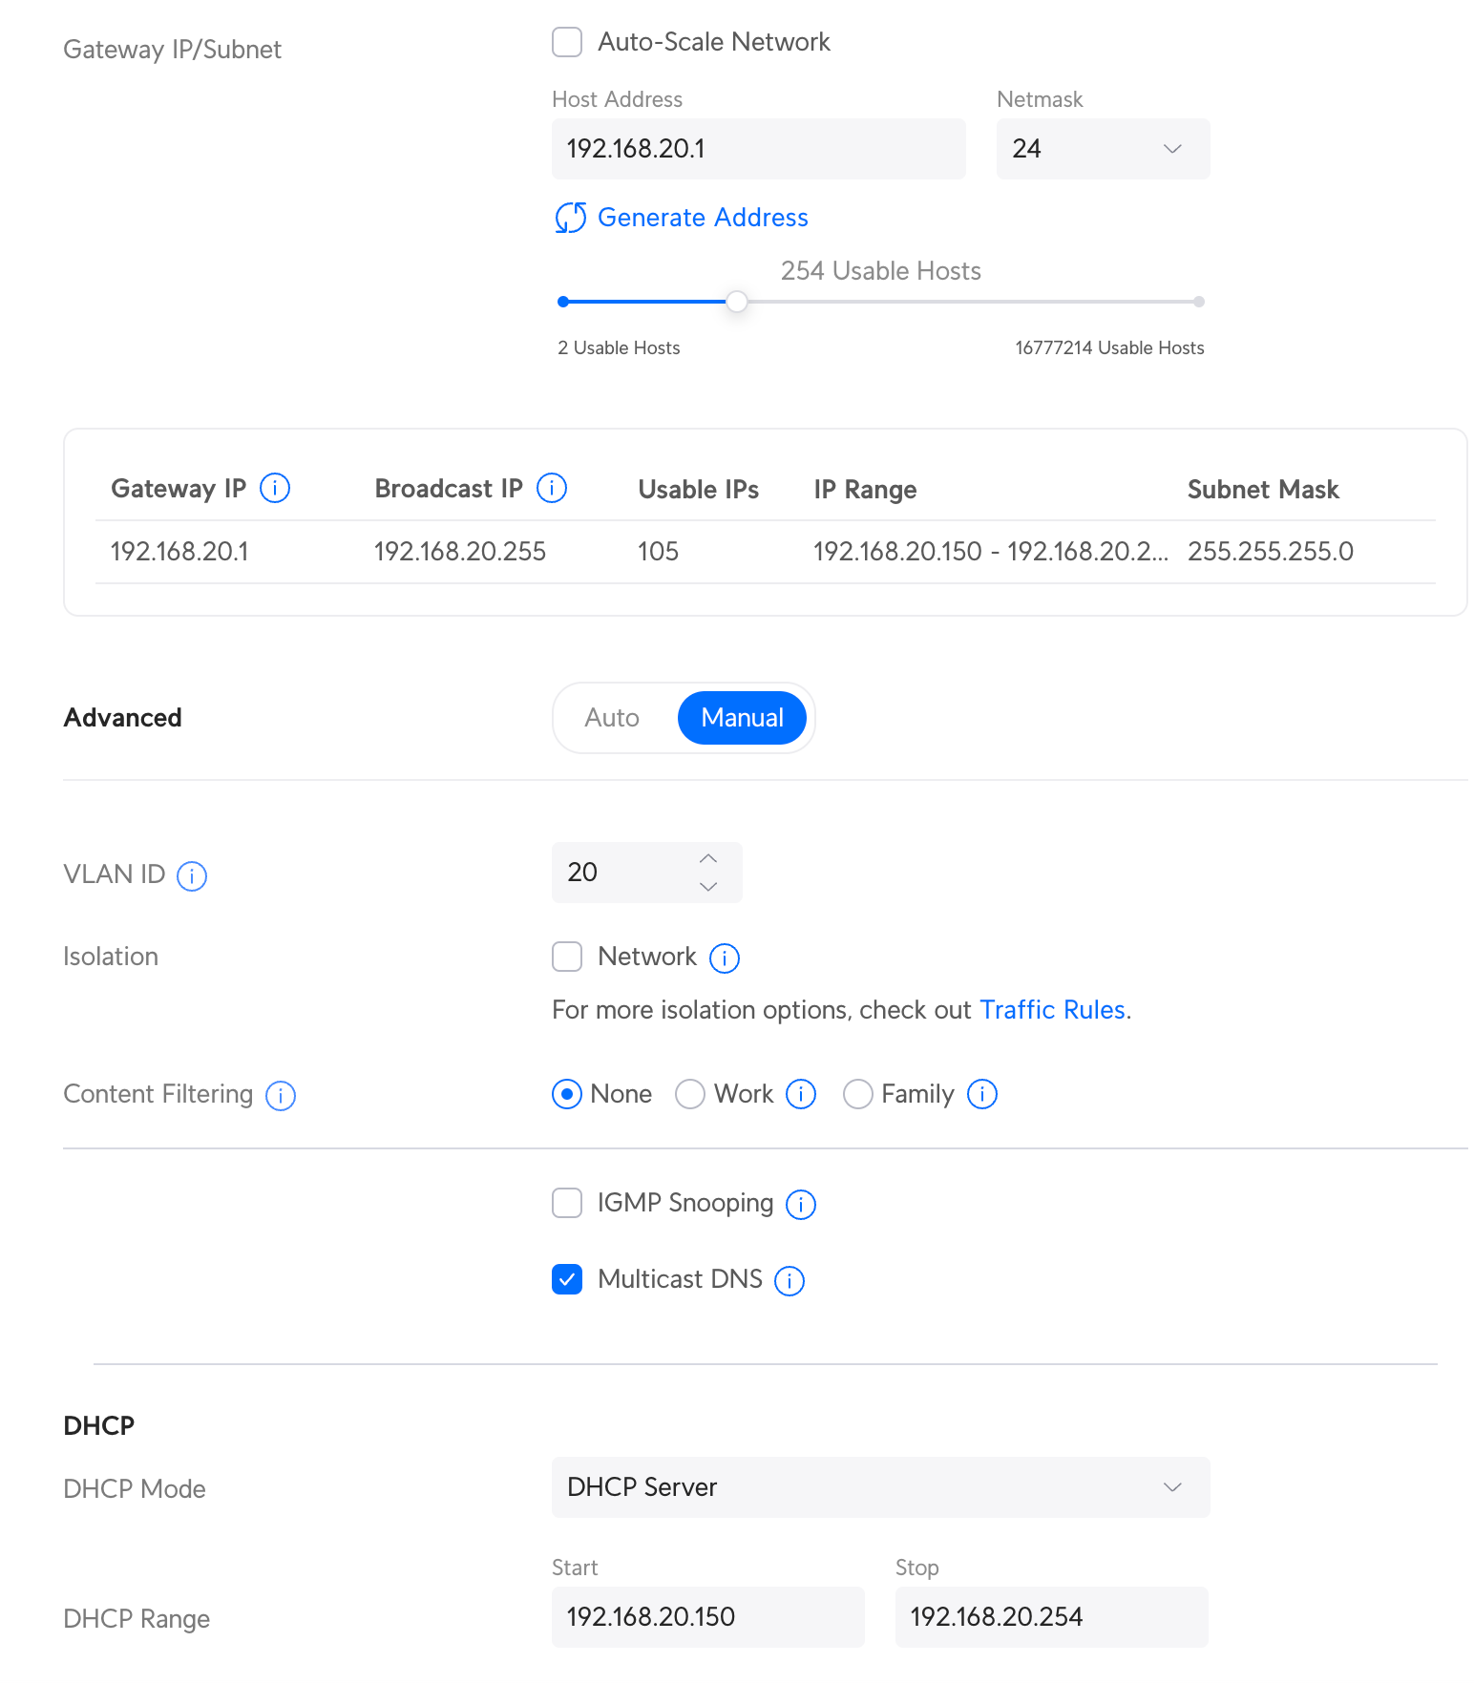Open the VLAN ID info tooltip icon
Image resolution: width=1474 pixels, height=1684 pixels.
(x=192, y=875)
